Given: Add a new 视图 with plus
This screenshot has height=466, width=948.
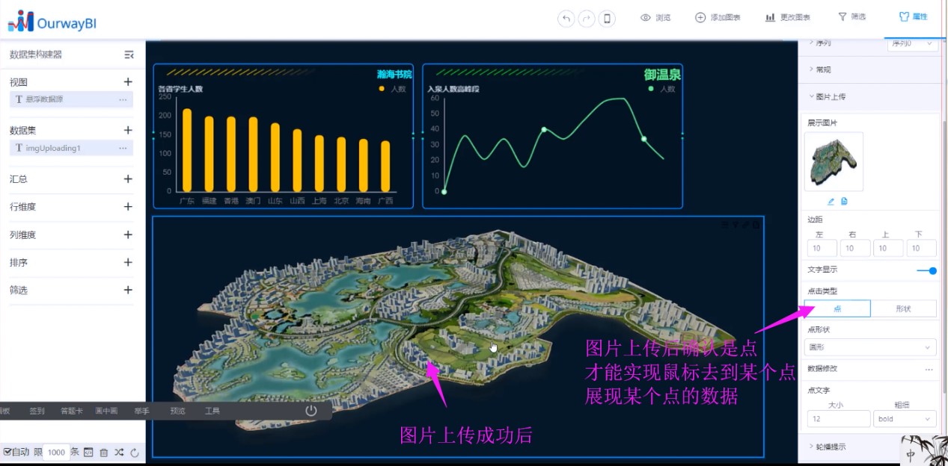Looking at the screenshot, I should [128, 82].
